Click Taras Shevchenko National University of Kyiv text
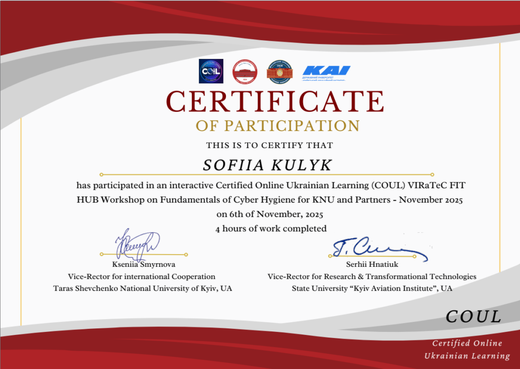520x369 pixels. 142,288
